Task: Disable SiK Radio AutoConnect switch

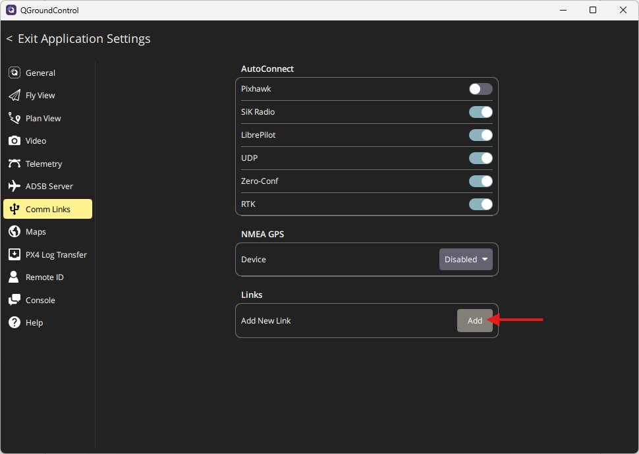Action: click(x=480, y=112)
